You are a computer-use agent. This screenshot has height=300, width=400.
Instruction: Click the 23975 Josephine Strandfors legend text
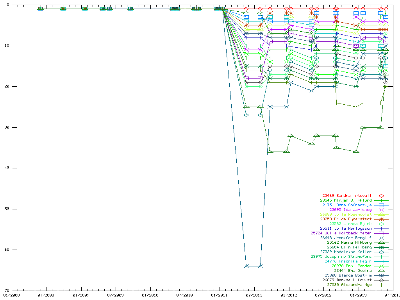(341, 257)
